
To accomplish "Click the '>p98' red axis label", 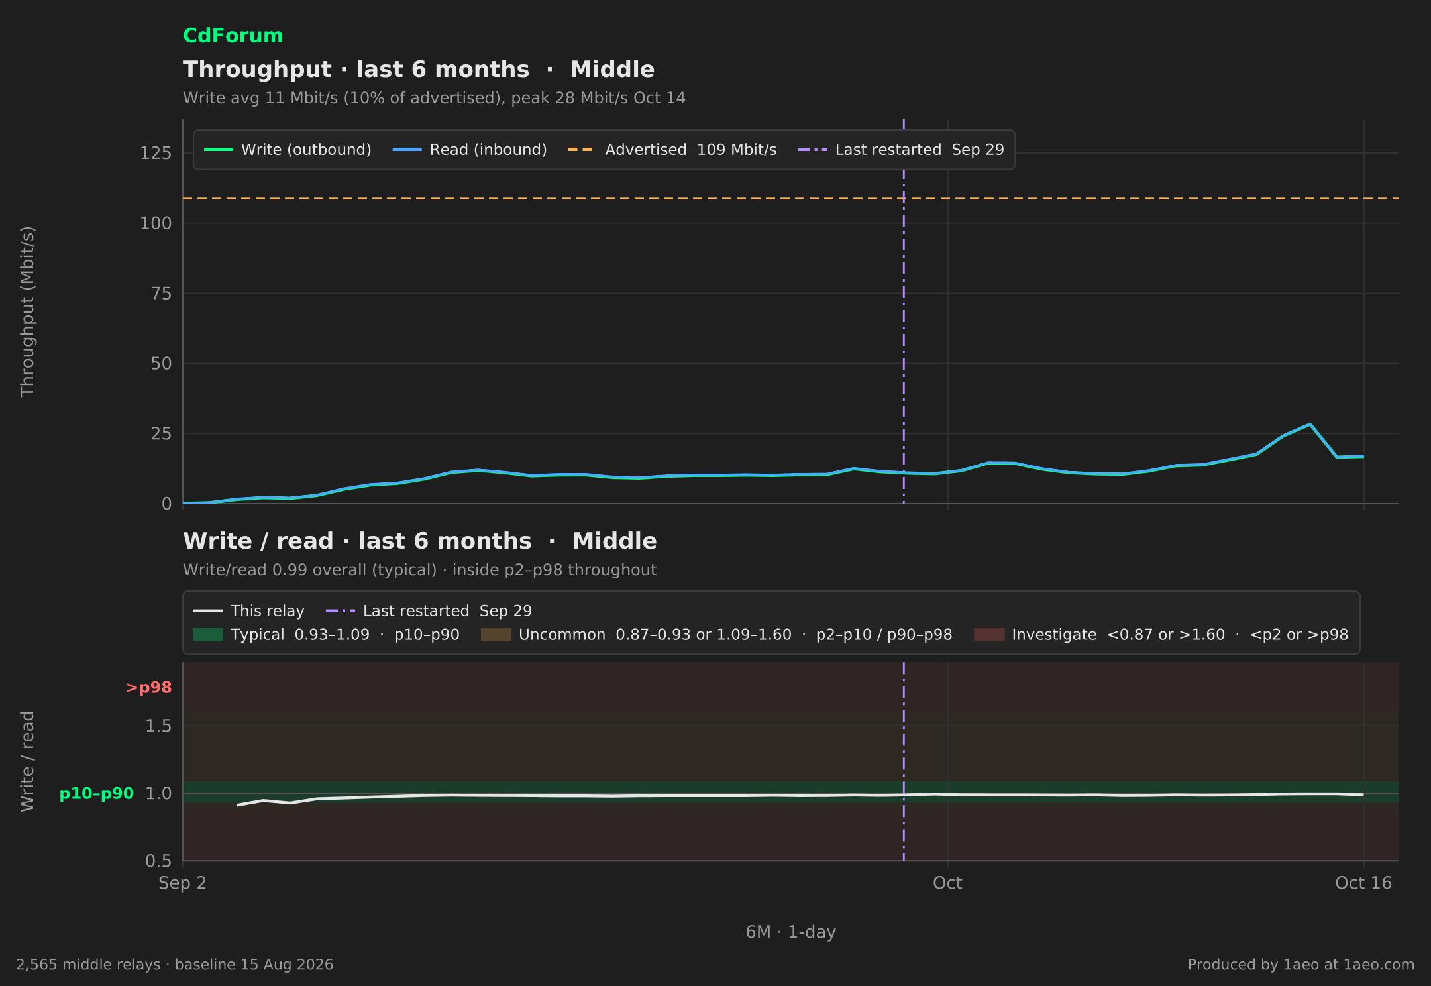I will point(149,688).
